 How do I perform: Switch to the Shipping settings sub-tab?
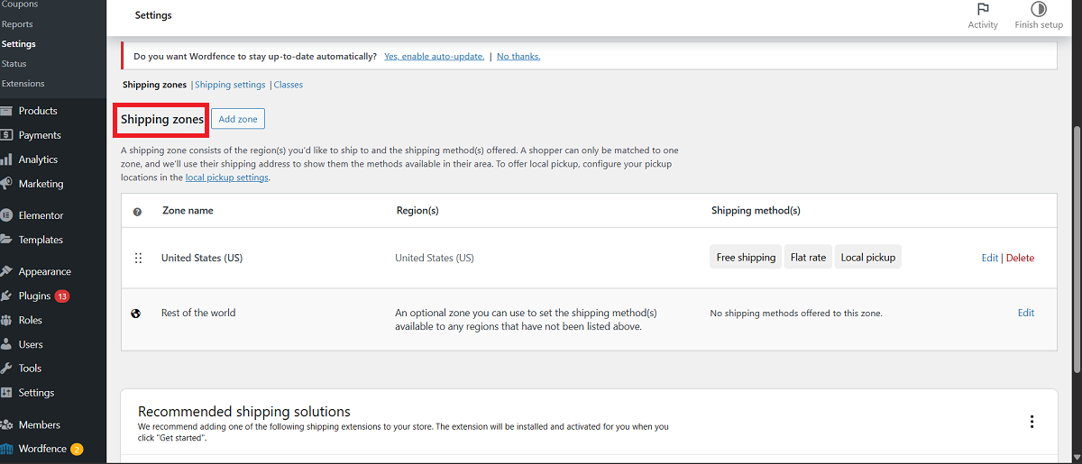230,85
